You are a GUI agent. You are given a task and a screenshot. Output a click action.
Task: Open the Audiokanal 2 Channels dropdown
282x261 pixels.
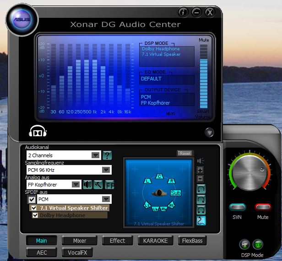64,155
